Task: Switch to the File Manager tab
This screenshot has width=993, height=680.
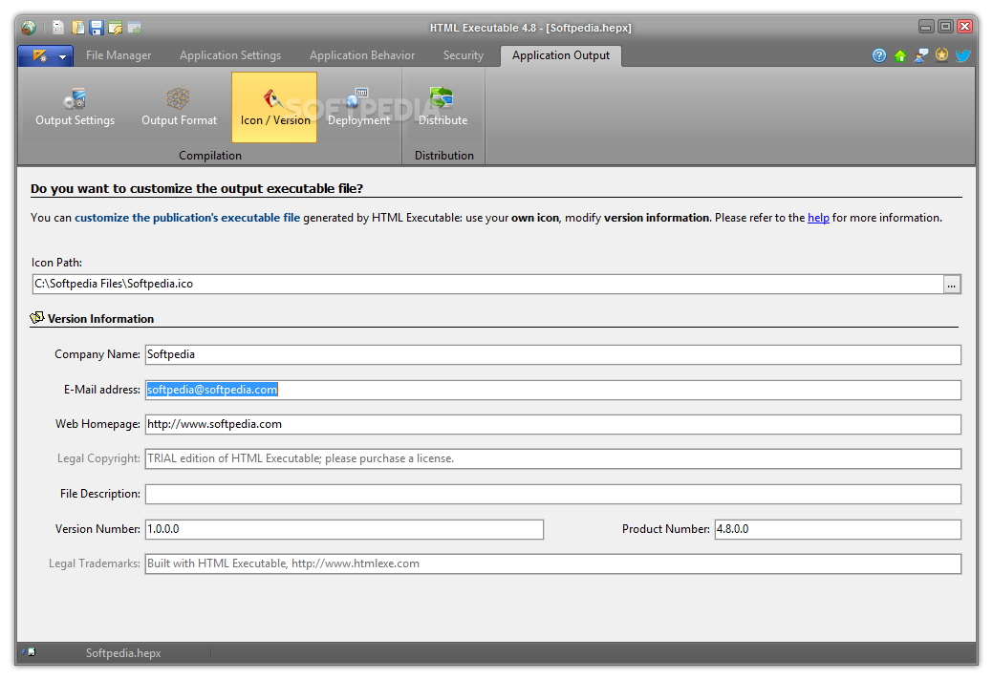Action: pyautogui.click(x=119, y=55)
